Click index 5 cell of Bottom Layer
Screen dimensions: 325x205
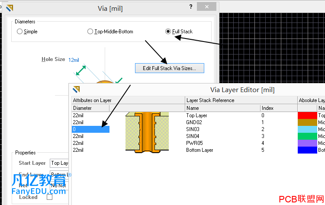263,150
